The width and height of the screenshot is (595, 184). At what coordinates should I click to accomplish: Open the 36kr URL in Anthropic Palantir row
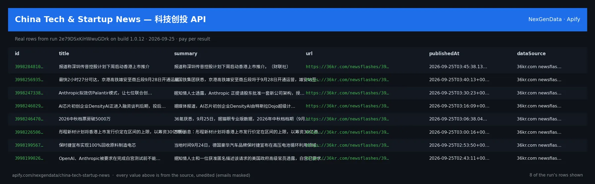347,93
